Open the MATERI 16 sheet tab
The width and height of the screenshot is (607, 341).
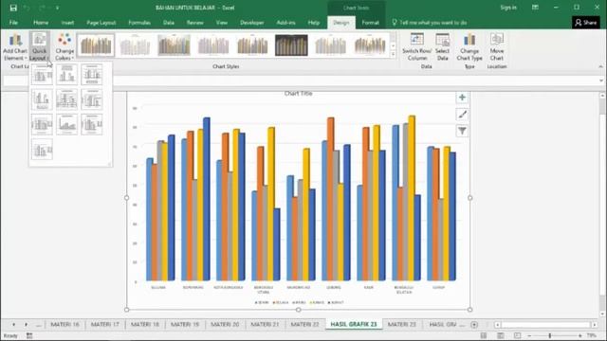click(64, 324)
